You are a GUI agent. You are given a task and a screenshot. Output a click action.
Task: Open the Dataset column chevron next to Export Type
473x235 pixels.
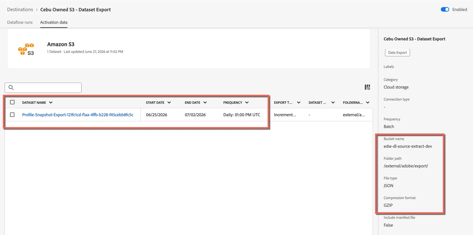[333, 102]
